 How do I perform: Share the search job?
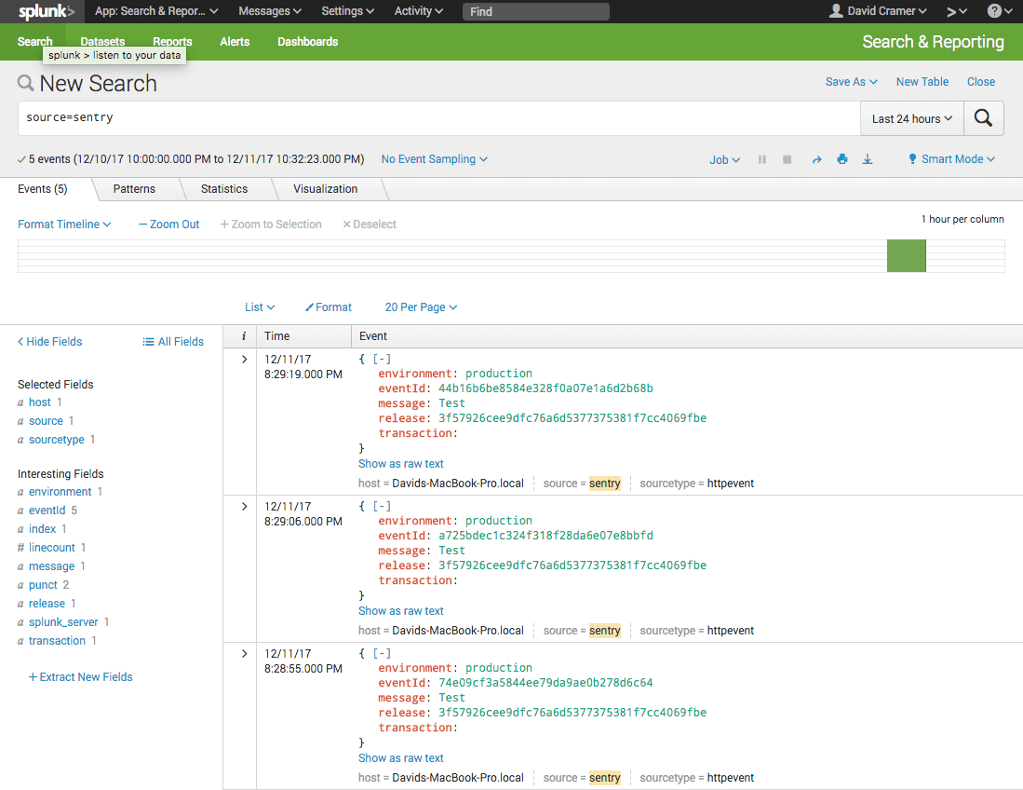pyautogui.click(x=817, y=159)
